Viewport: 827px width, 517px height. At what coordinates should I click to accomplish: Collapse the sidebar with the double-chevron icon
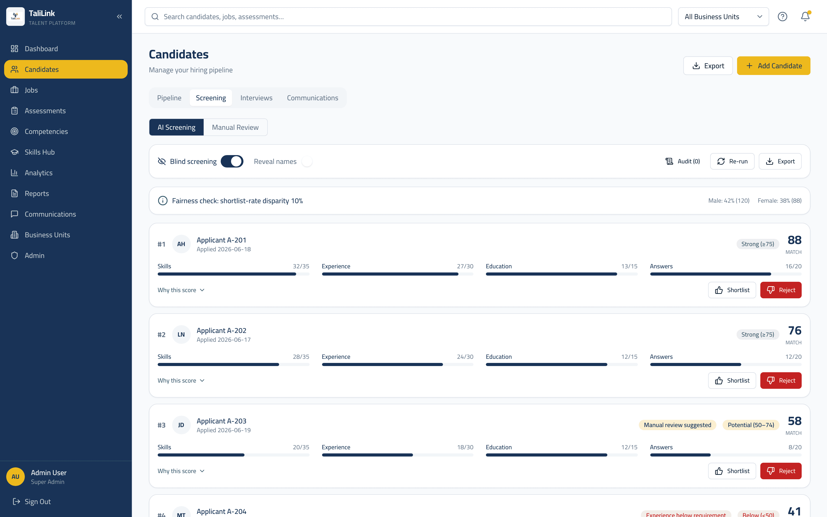[x=119, y=16]
